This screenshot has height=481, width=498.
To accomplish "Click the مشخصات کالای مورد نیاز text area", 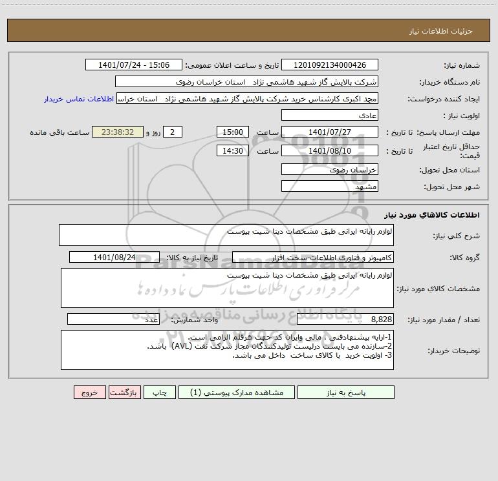I will [227, 288].
